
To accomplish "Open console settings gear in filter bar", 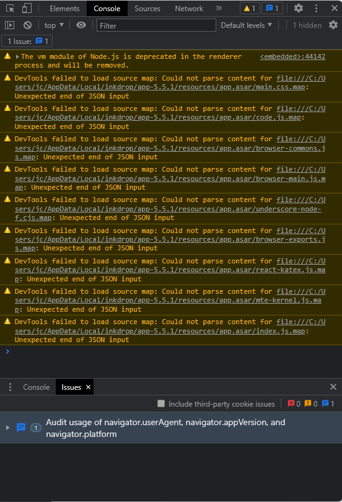I will (333, 25).
